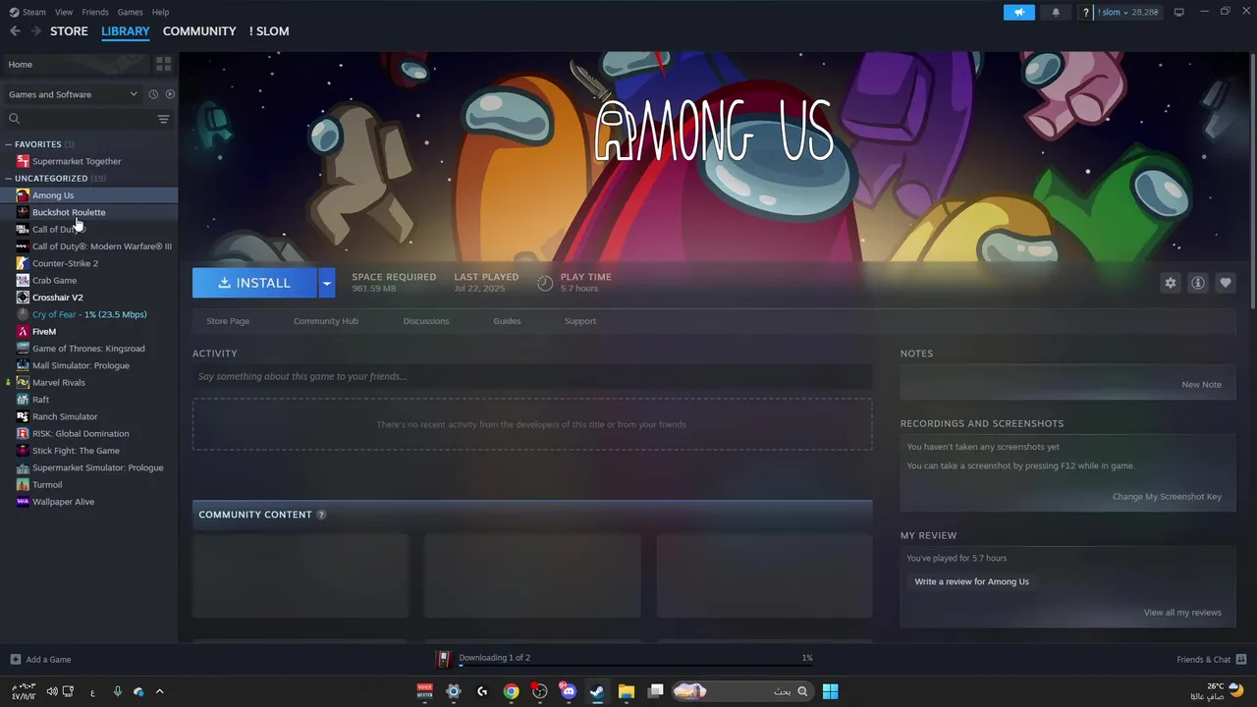Click the Wallpaper Alive icon
1257x707 pixels.
(x=23, y=502)
